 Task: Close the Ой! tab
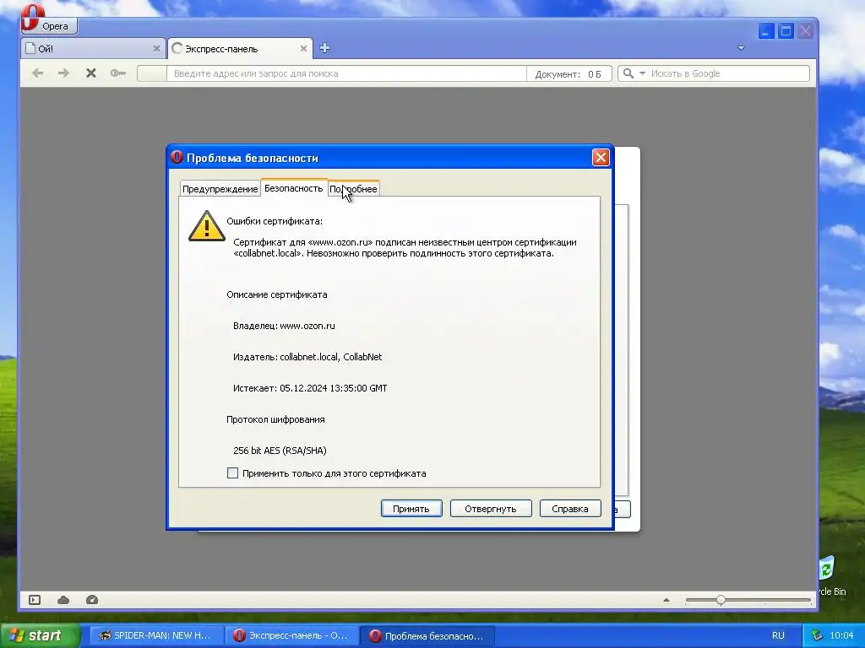click(156, 48)
